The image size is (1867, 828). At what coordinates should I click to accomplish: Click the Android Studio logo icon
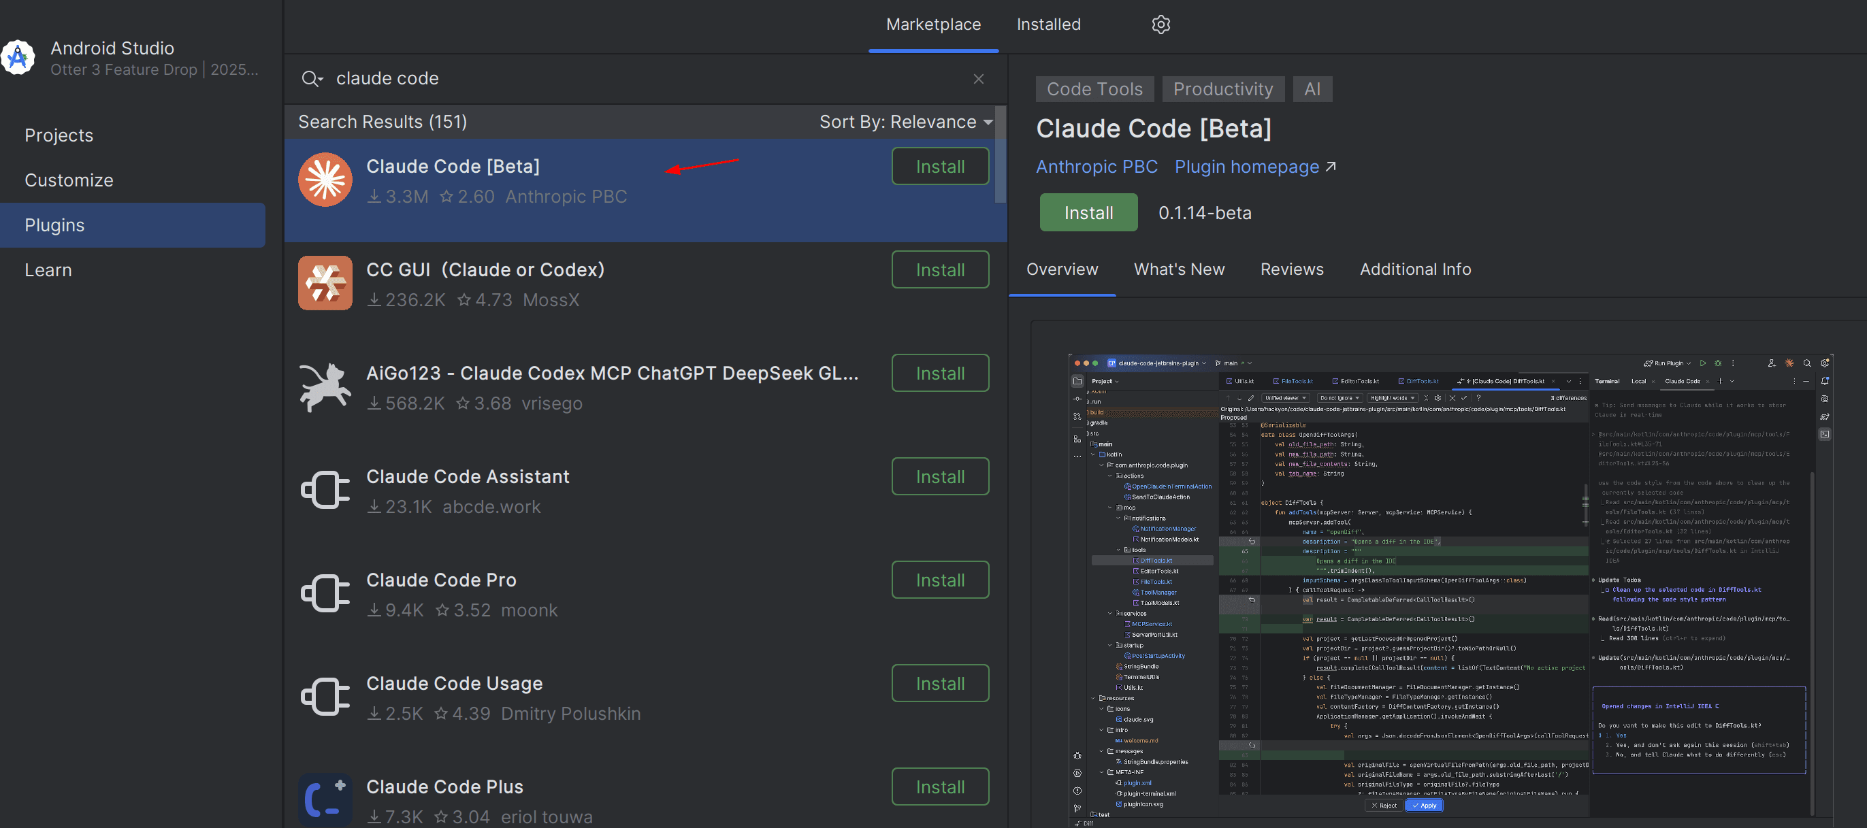[19, 58]
